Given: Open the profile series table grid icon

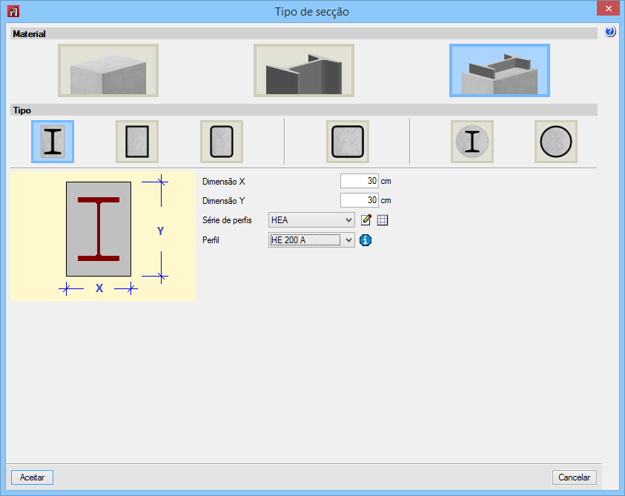Looking at the screenshot, I should tap(383, 220).
